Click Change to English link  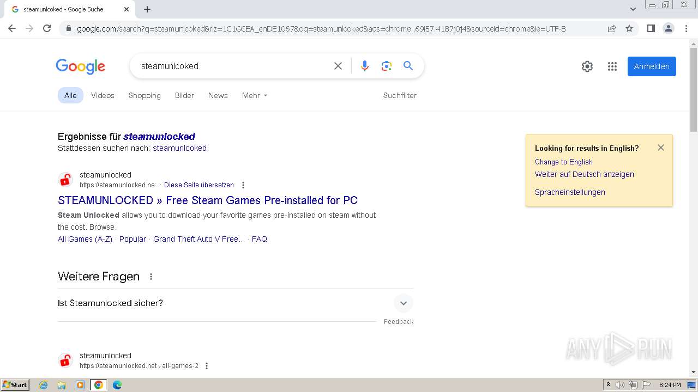tap(564, 162)
